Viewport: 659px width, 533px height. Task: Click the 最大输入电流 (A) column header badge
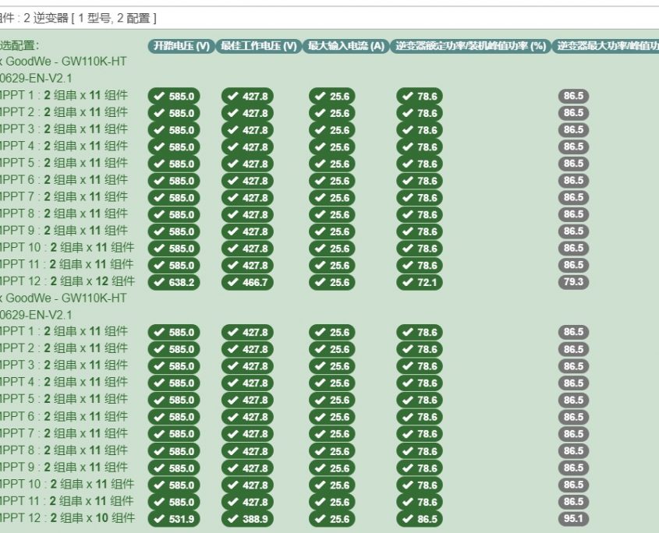346,46
